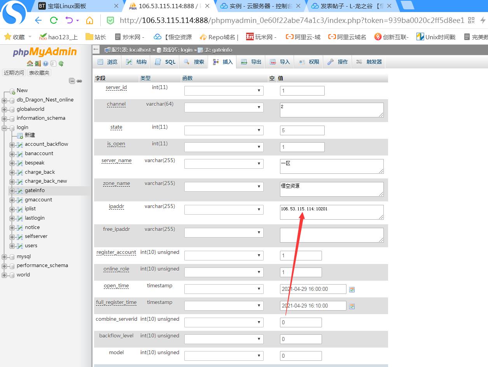Click browser back arrow
This screenshot has width=488, height=367.
[x=38, y=20]
